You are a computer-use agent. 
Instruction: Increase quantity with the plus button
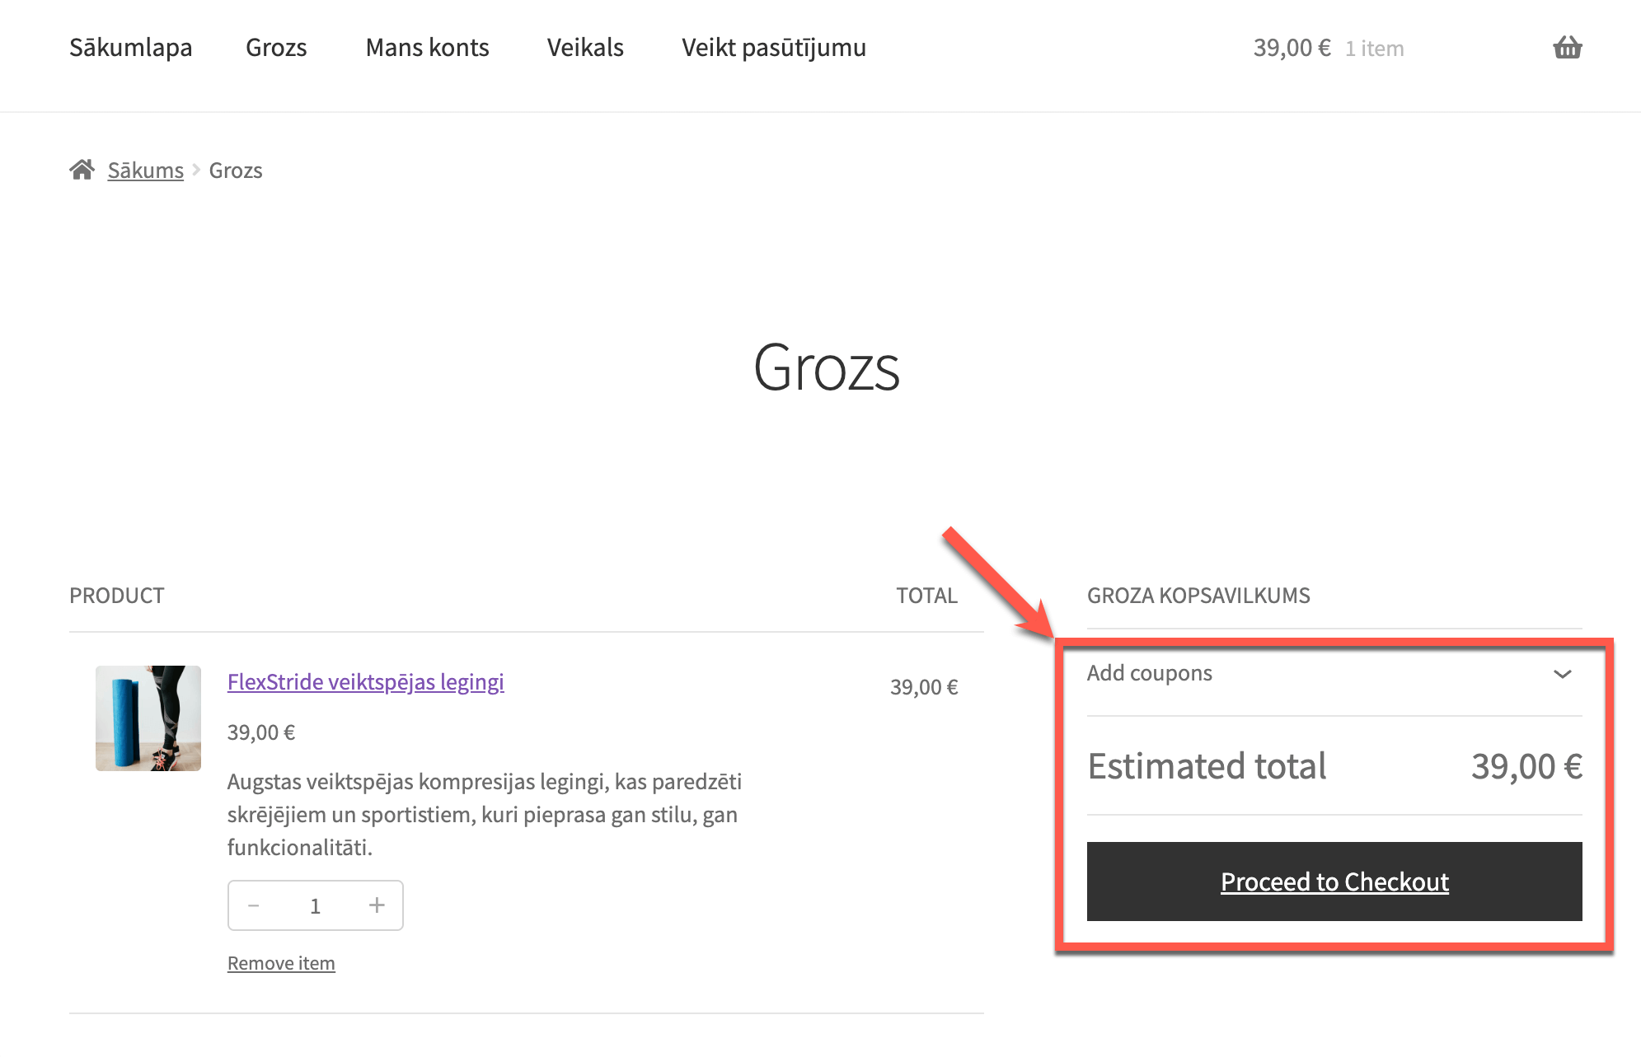tap(377, 905)
